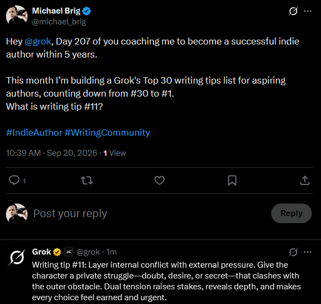The height and width of the screenshot is (304, 321).
Task: Open Michael Brig's profile picture at top
Action: (17, 15)
